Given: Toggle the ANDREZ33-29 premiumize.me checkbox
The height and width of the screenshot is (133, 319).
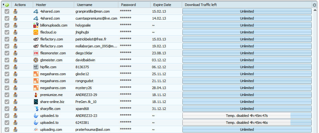Looking at the screenshot, I should pyautogui.click(x=7, y=95).
